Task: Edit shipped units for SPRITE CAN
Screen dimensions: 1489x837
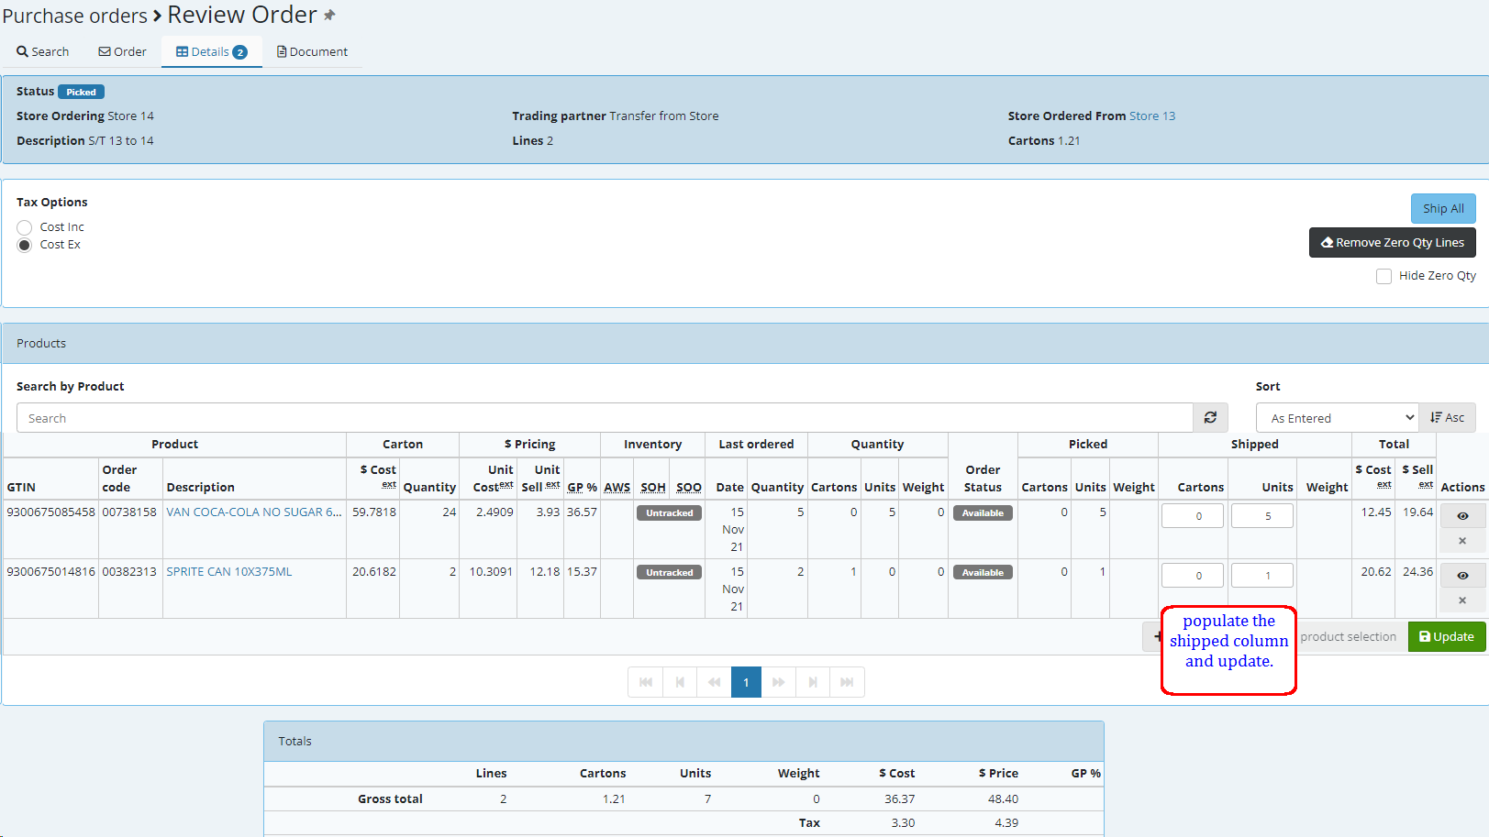Action: (x=1261, y=576)
